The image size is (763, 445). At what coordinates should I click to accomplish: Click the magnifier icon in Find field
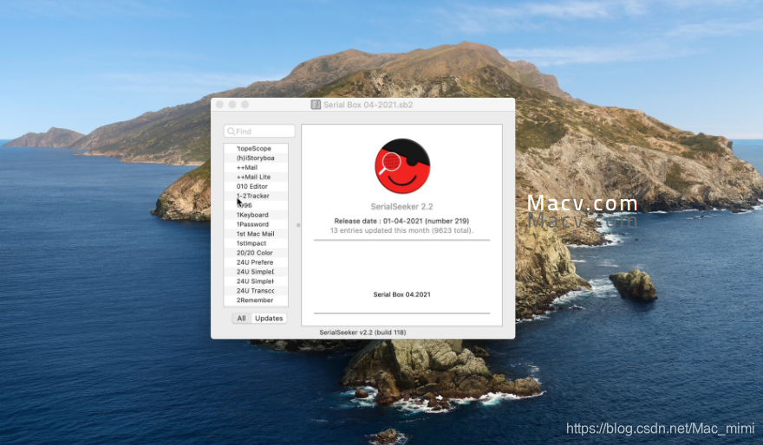pyautogui.click(x=232, y=132)
